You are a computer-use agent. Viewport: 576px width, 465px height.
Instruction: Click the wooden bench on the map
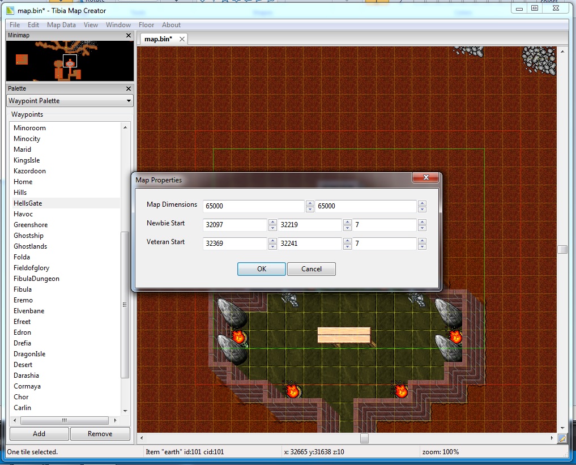(x=344, y=335)
